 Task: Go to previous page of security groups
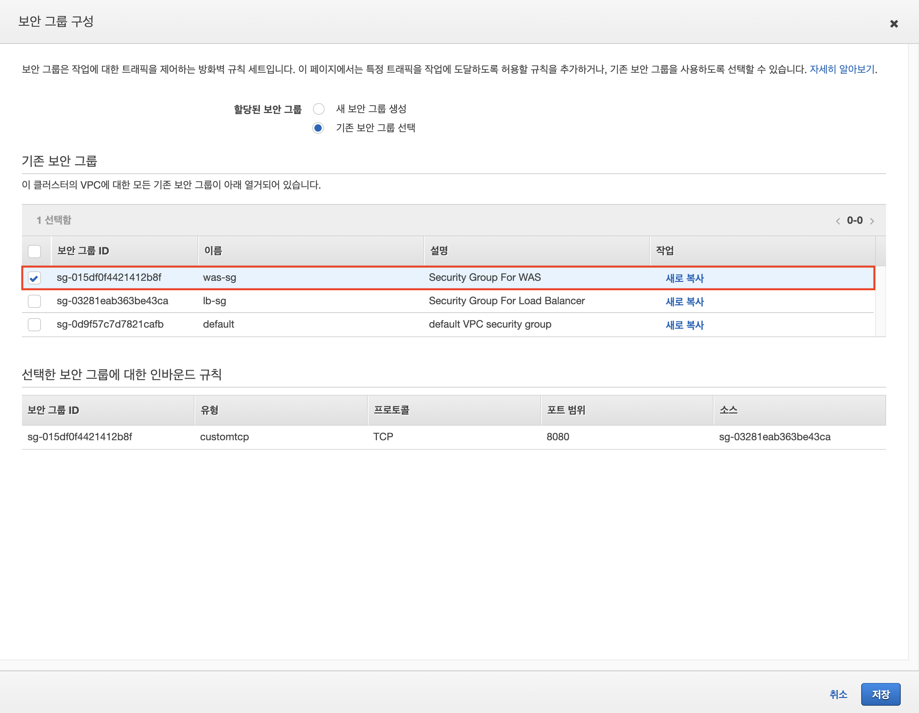pos(838,221)
